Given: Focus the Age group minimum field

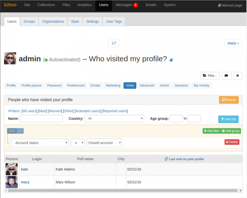Looking at the screenshot, I should pyautogui.click(x=176, y=118).
